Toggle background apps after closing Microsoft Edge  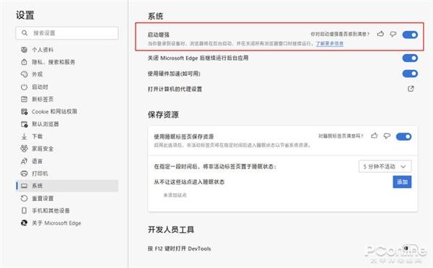(x=410, y=58)
